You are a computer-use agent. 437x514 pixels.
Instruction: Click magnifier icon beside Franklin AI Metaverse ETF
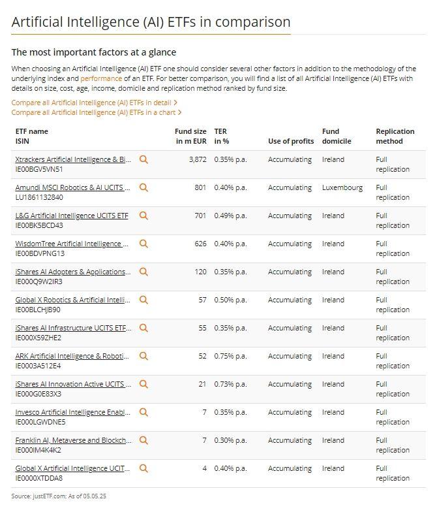coord(143,441)
